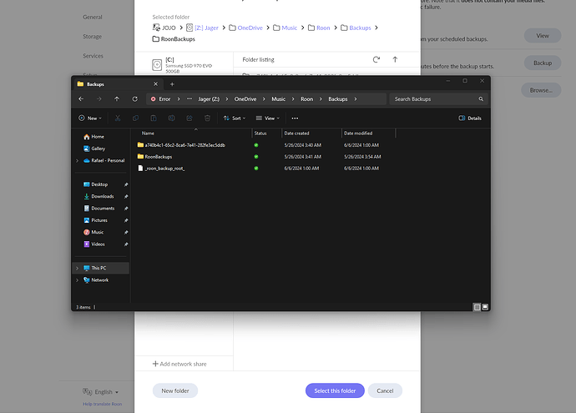Close the Backups tab
The image size is (576, 413).
(x=156, y=84)
